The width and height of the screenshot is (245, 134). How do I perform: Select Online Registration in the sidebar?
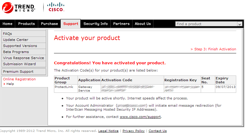point(19,79)
